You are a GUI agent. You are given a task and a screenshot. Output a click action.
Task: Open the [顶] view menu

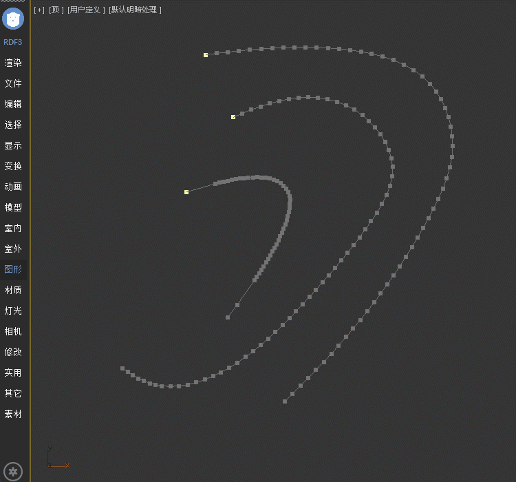point(56,10)
